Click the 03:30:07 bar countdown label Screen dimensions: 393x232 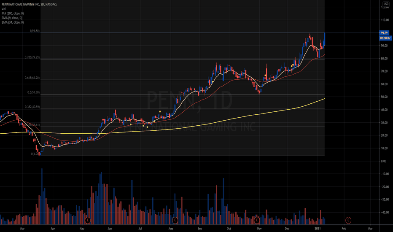(x=385, y=38)
